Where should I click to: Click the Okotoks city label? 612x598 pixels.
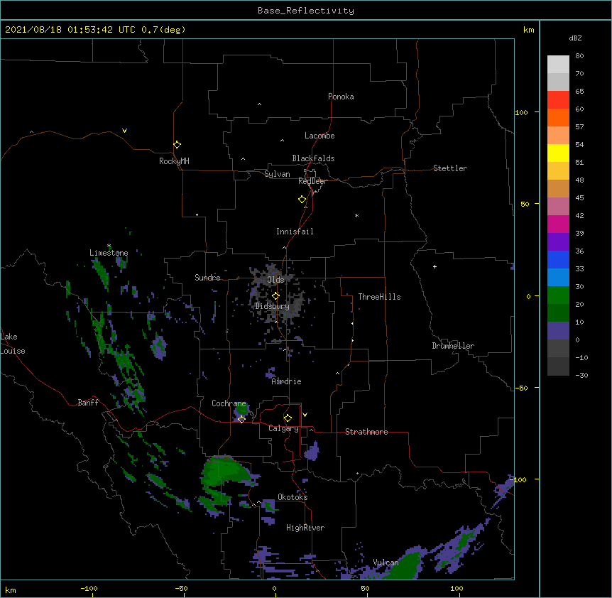[x=293, y=497]
